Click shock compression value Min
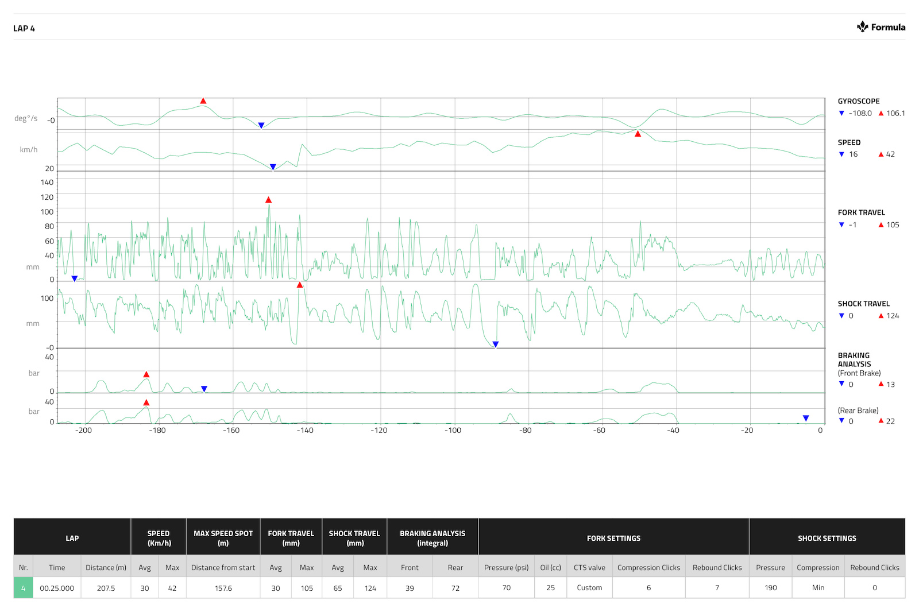The width and height of the screenshot is (919, 612). (818, 588)
